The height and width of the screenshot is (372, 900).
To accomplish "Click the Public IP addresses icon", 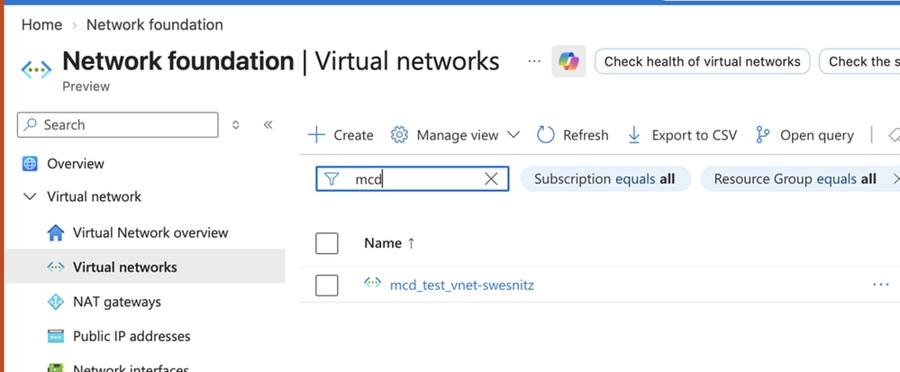I will click(55, 336).
